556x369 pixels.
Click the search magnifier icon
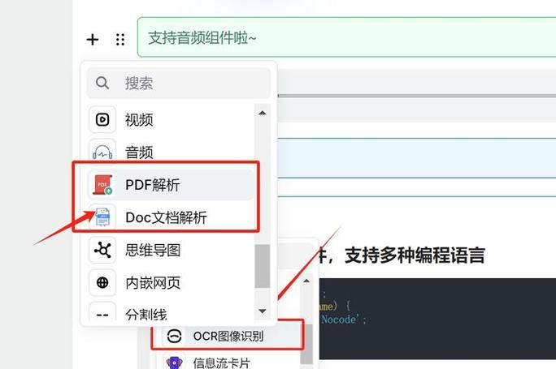[102, 83]
